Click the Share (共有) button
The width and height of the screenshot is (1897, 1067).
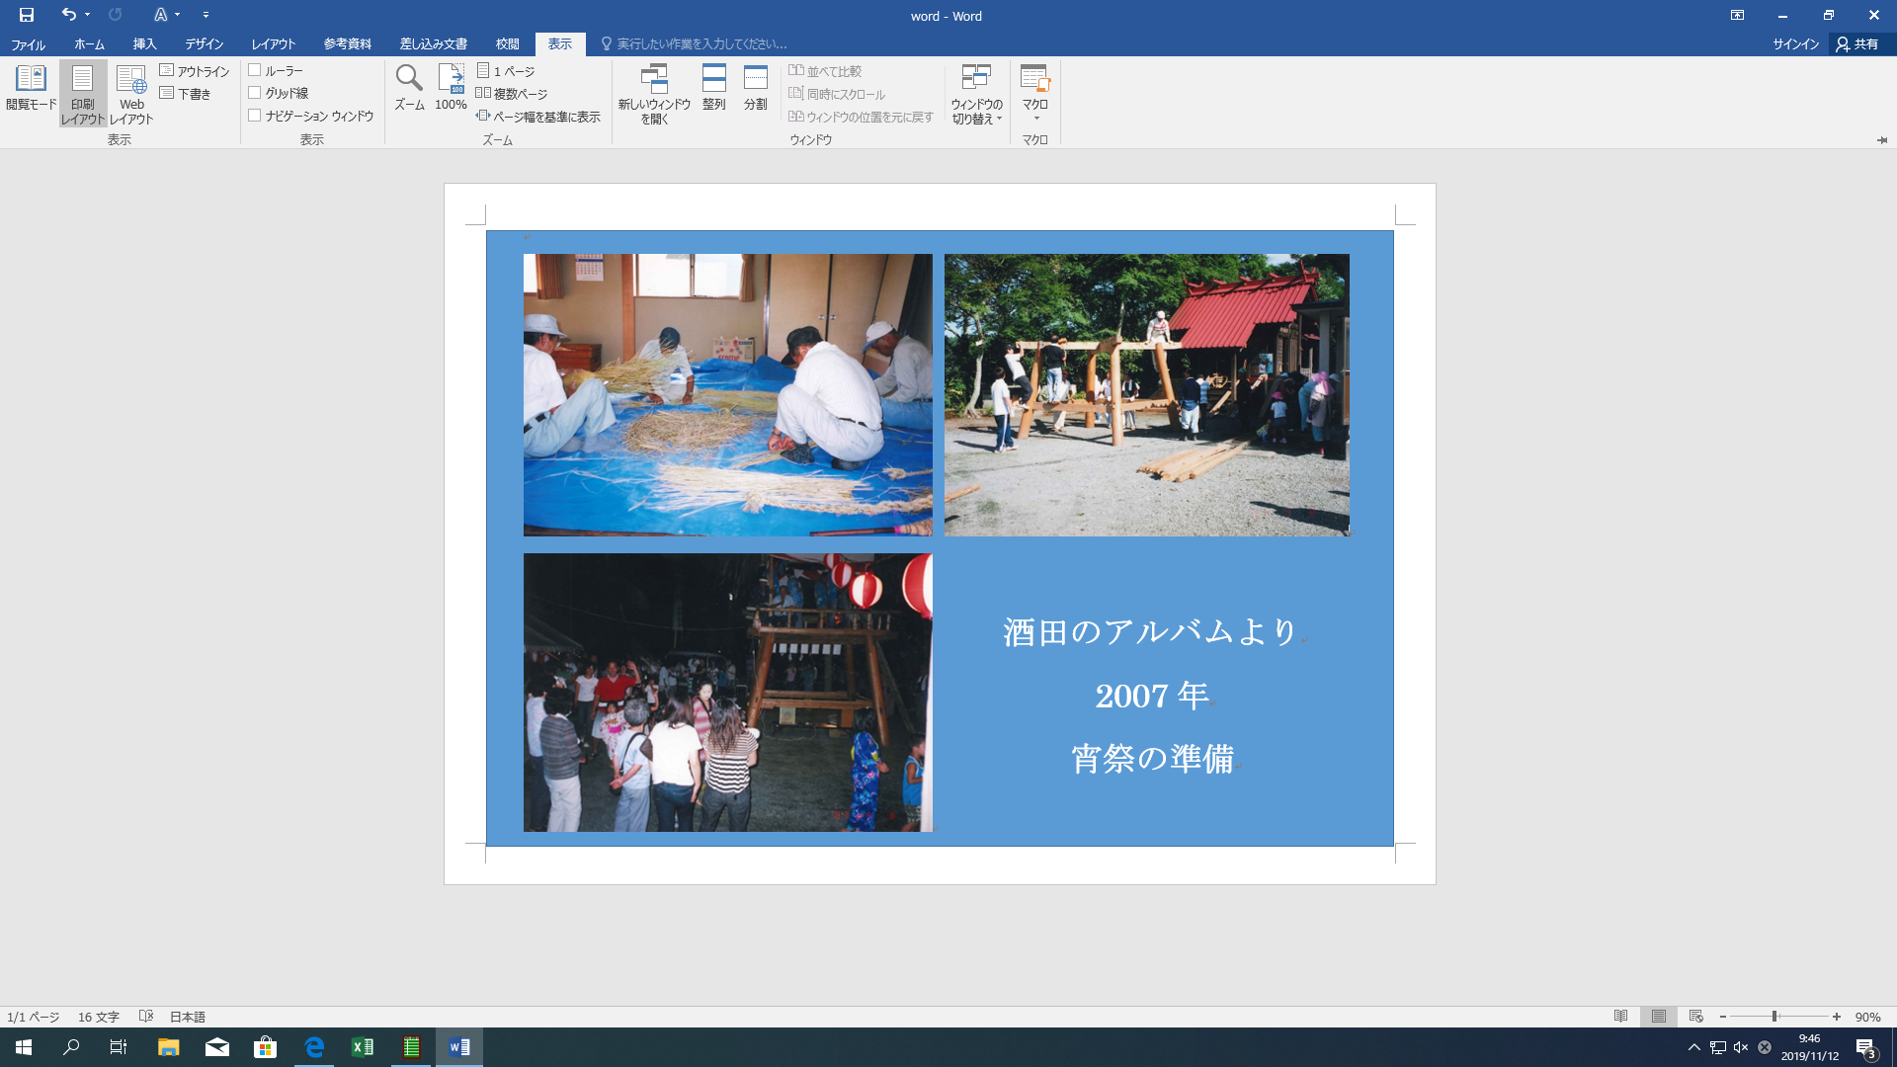pyautogui.click(x=1857, y=44)
